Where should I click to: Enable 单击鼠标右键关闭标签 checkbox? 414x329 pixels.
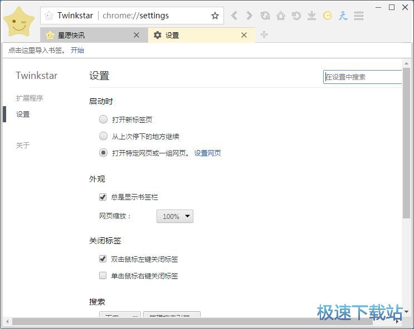(103, 276)
